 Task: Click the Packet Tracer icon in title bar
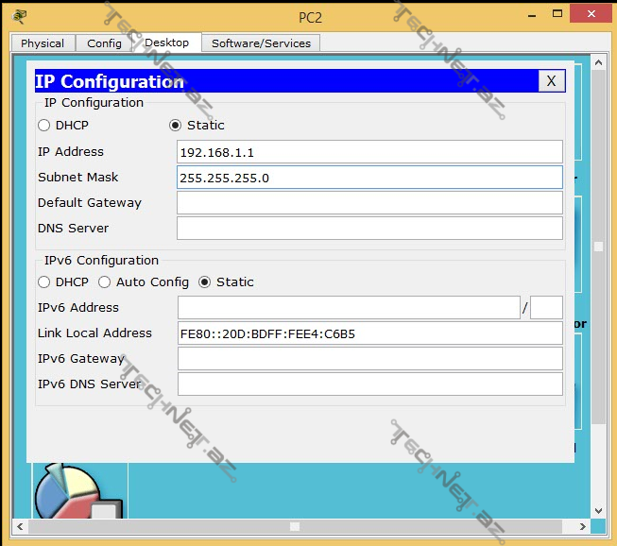pos(21,14)
